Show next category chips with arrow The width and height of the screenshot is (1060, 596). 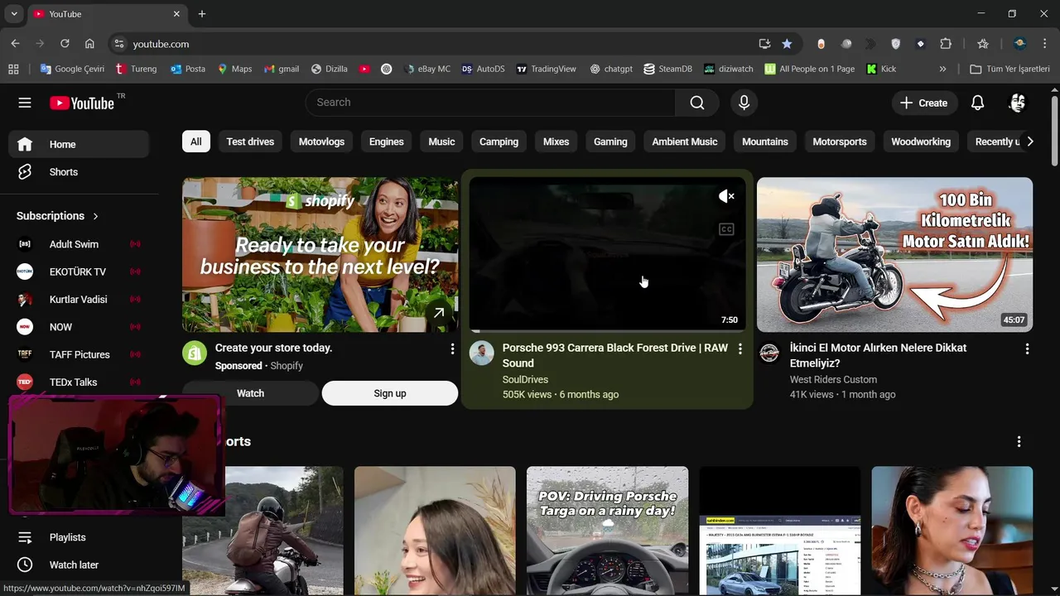tap(1029, 142)
